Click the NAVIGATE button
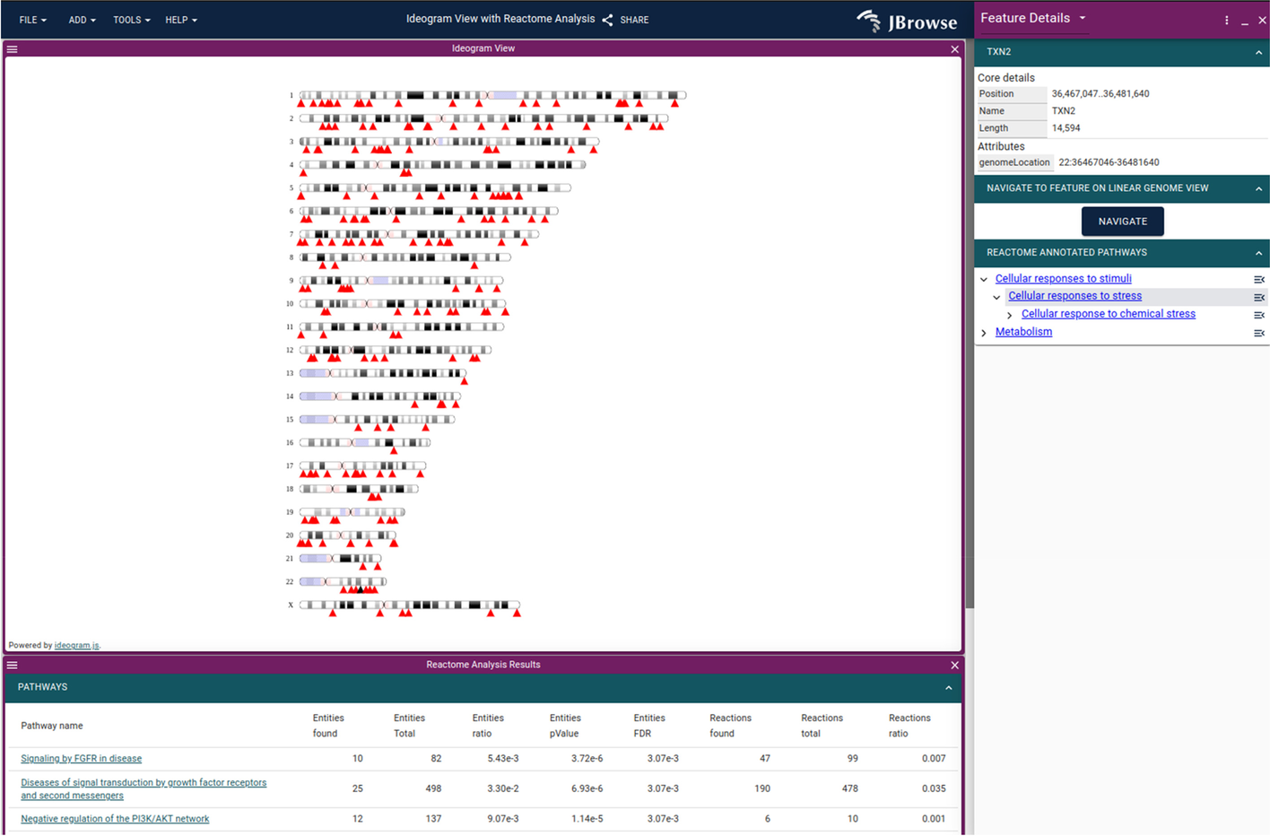This screenshot has height=836, width=1270. [1122, 222]
